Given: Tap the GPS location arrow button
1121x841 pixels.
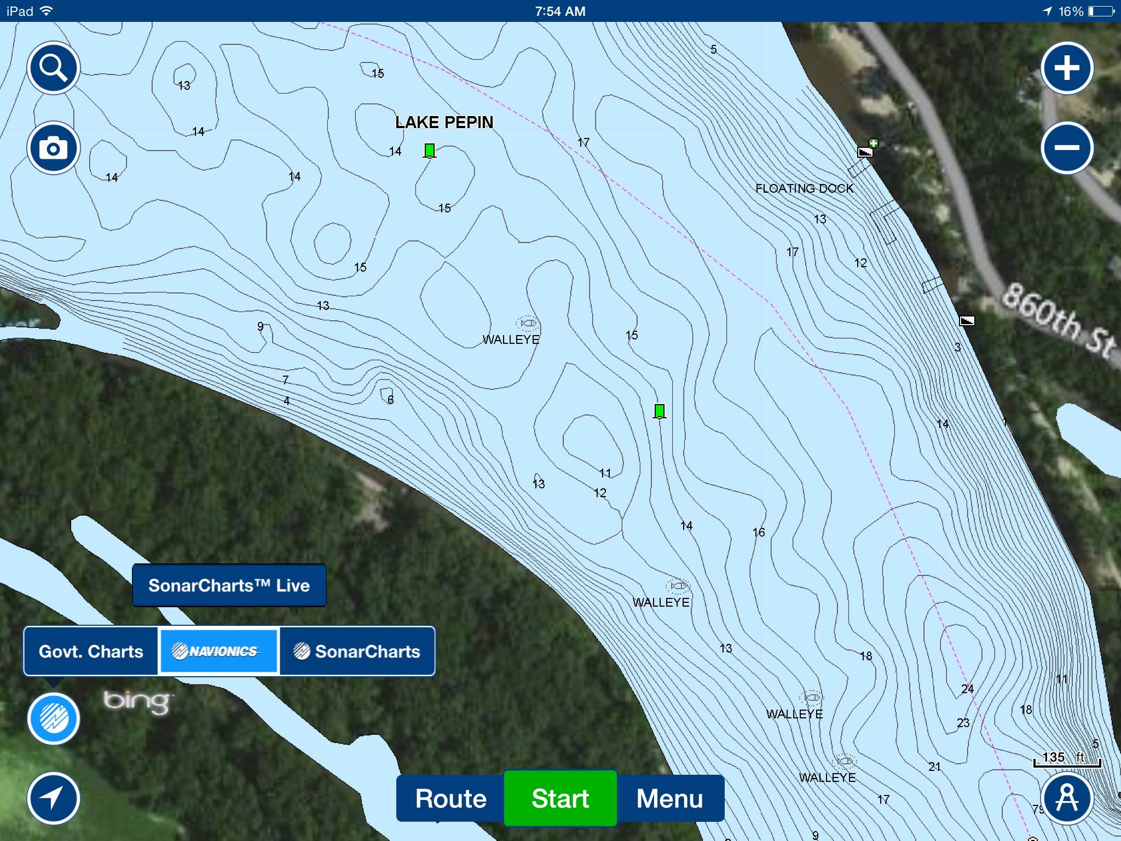Looking at the screenshot, I should click(54, 798).
